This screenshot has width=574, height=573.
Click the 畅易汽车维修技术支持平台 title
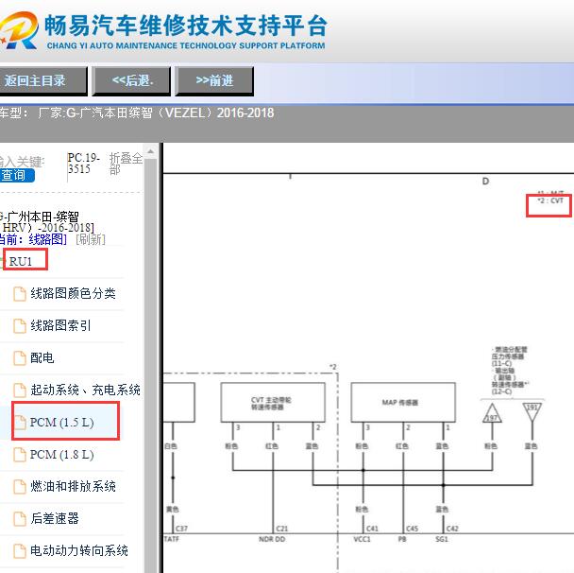[186, 26]
